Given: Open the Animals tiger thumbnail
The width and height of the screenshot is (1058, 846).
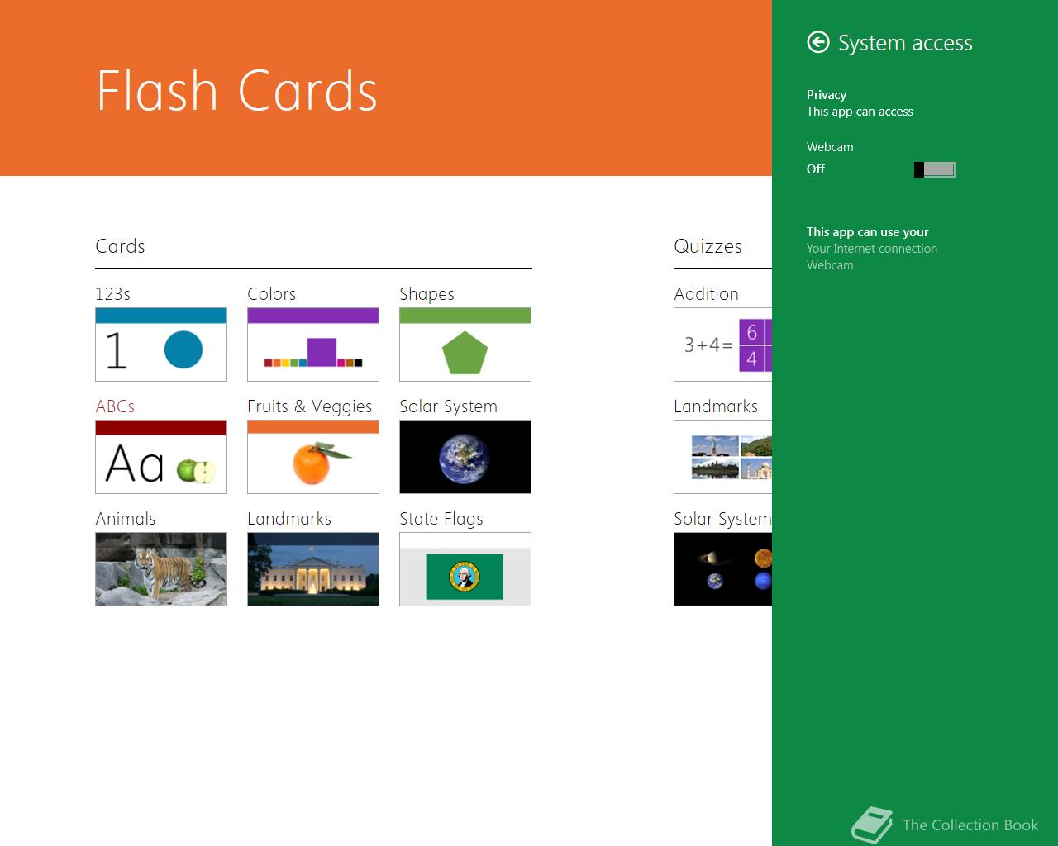Looking at the screenshot, I should tap(161, 569).
